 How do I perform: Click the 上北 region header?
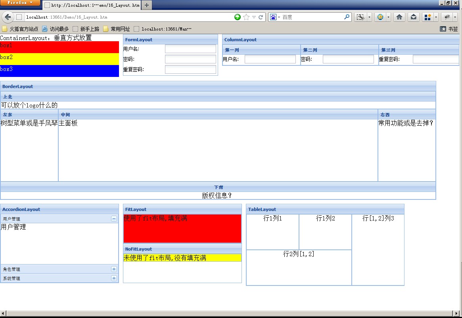(218, 97)
